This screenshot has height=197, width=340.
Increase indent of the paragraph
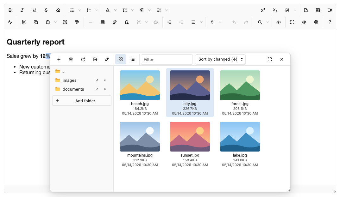pos(169,22)
